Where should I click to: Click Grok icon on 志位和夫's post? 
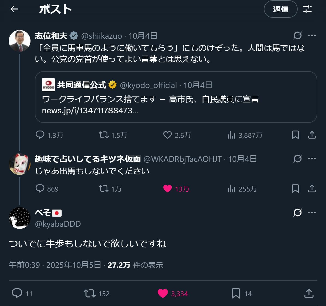[298, 35]
